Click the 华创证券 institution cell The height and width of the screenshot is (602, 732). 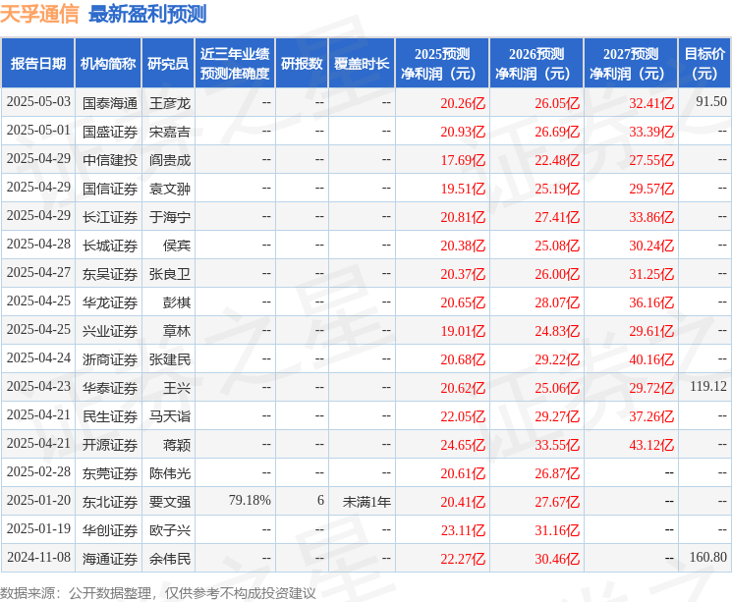click(x=110, y=530)
